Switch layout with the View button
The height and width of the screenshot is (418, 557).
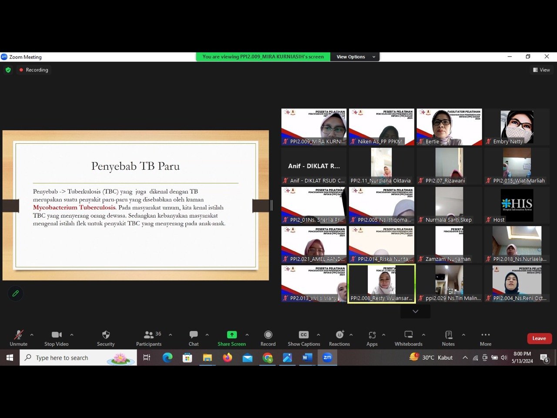coord(541,70)
